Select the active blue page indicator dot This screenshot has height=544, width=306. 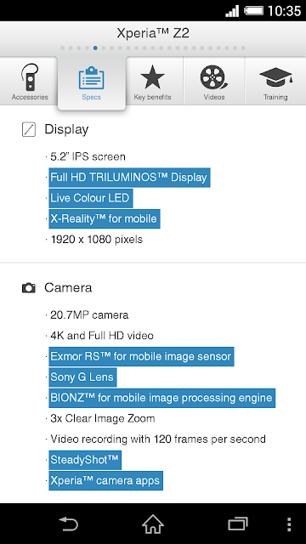click(95, 48)
